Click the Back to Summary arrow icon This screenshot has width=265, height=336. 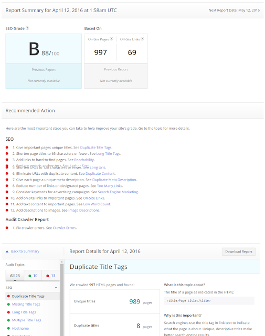[7, 251]
